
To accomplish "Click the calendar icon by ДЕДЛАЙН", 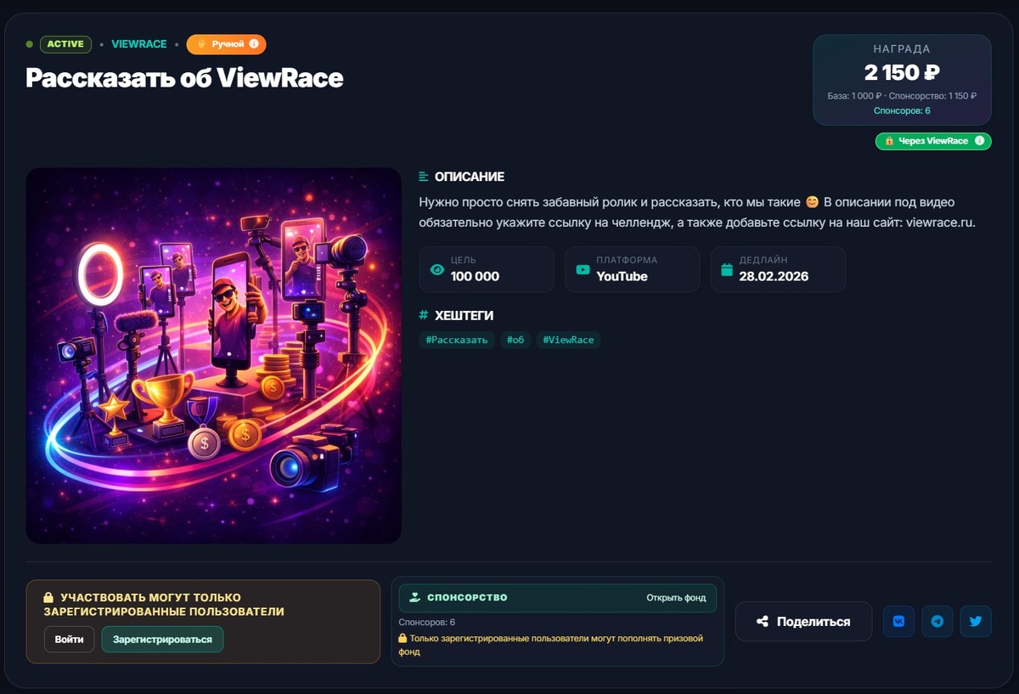I will click(727, 269).
